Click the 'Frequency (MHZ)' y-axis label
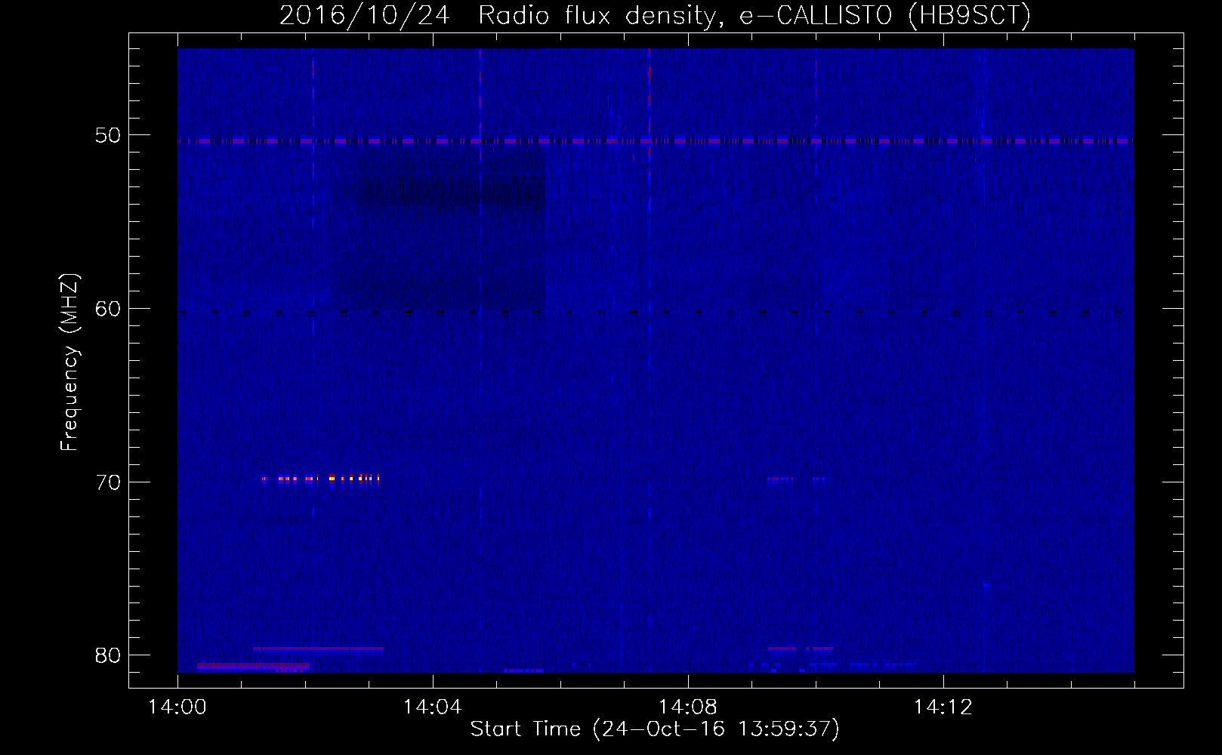Image resolution: width=1222 pixels, height=755 pixels. point(69,362)
